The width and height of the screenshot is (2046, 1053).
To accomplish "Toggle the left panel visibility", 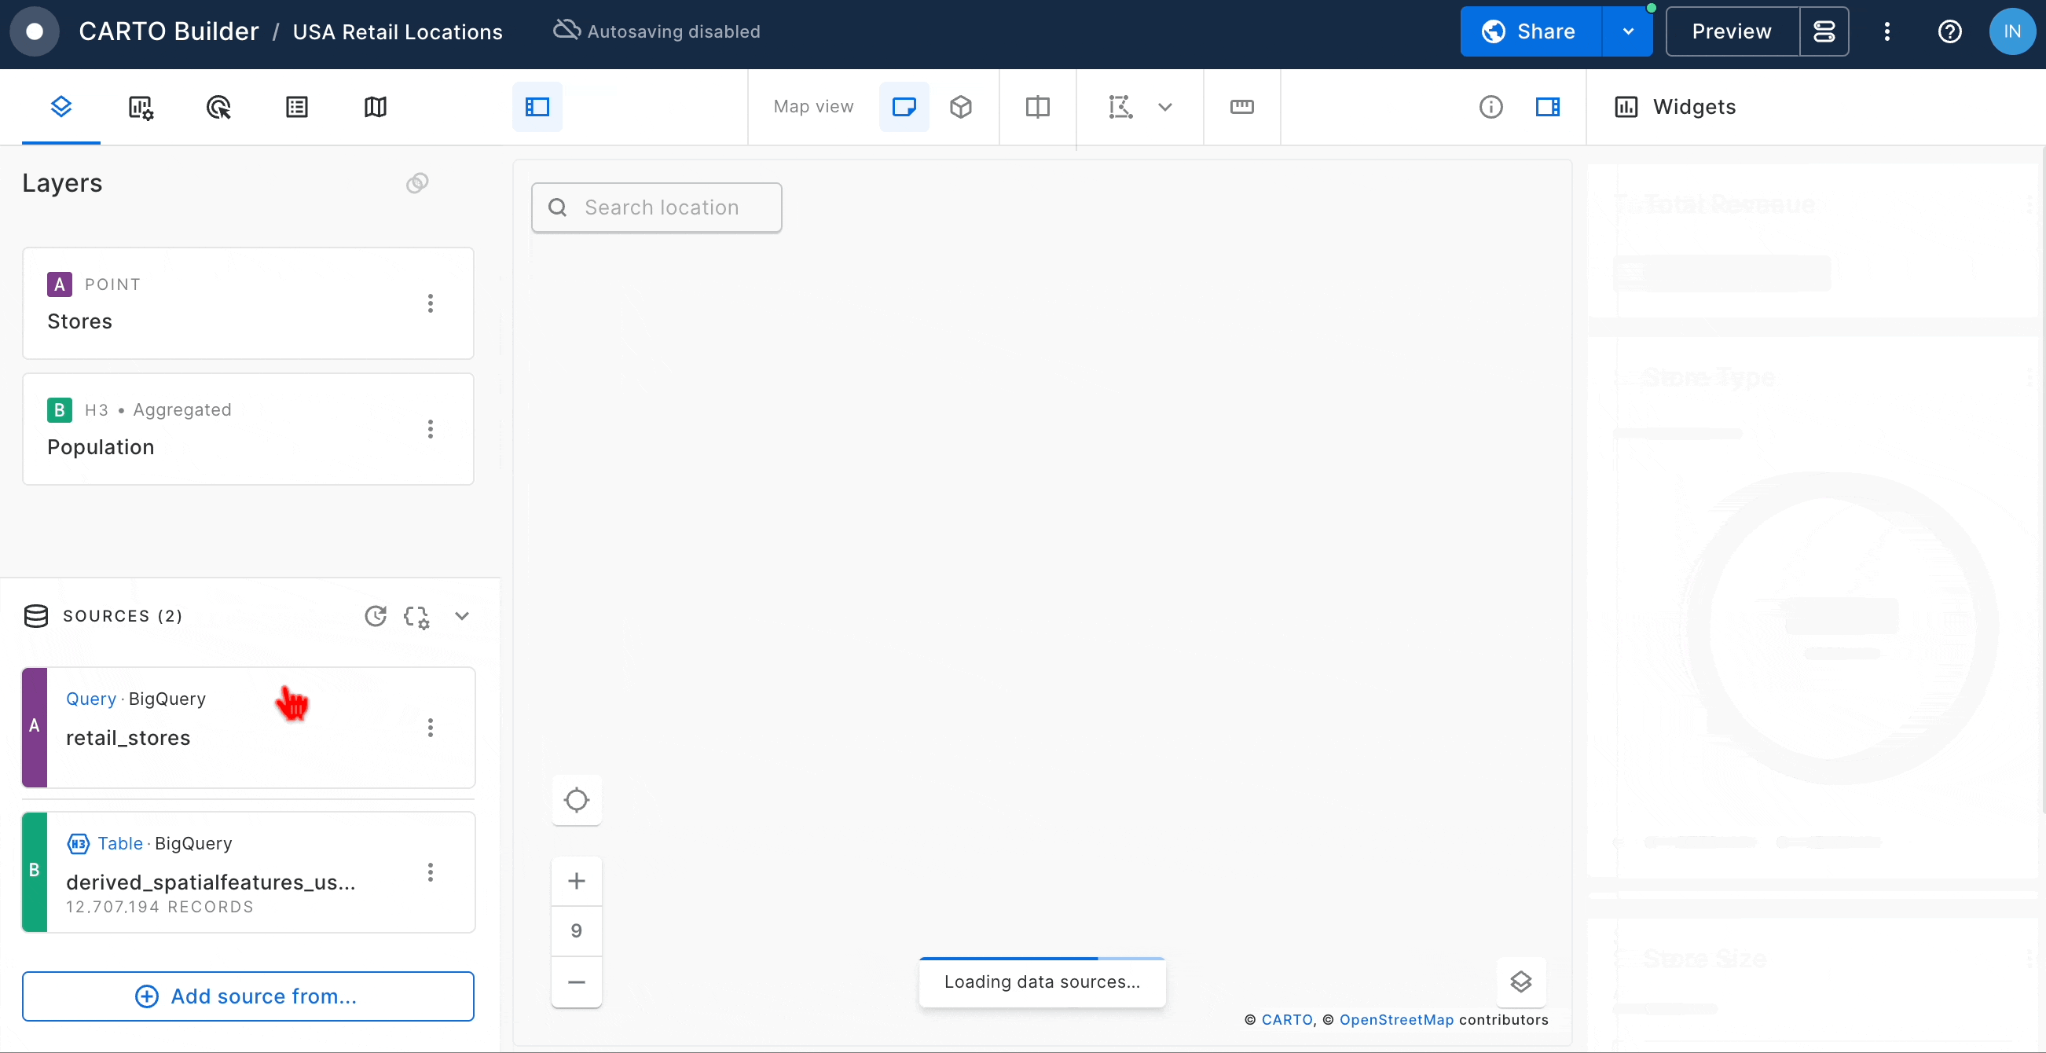I will (537, 107).
